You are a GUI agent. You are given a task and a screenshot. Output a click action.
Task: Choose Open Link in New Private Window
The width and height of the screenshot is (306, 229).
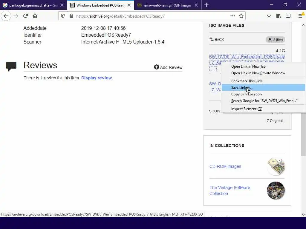[264, 73]
